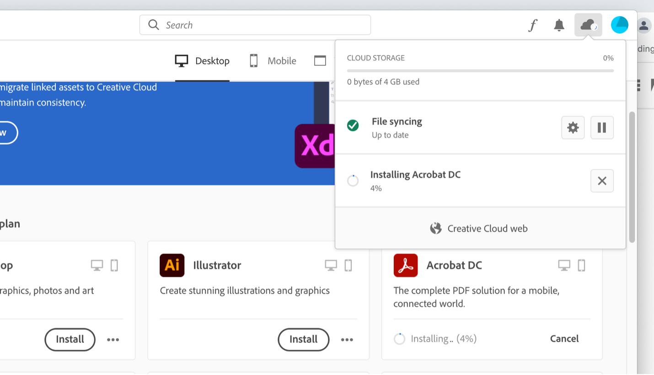Click the CLOUD STORAGE heading
The image size is (654, 375).
(x=376, y=58)
